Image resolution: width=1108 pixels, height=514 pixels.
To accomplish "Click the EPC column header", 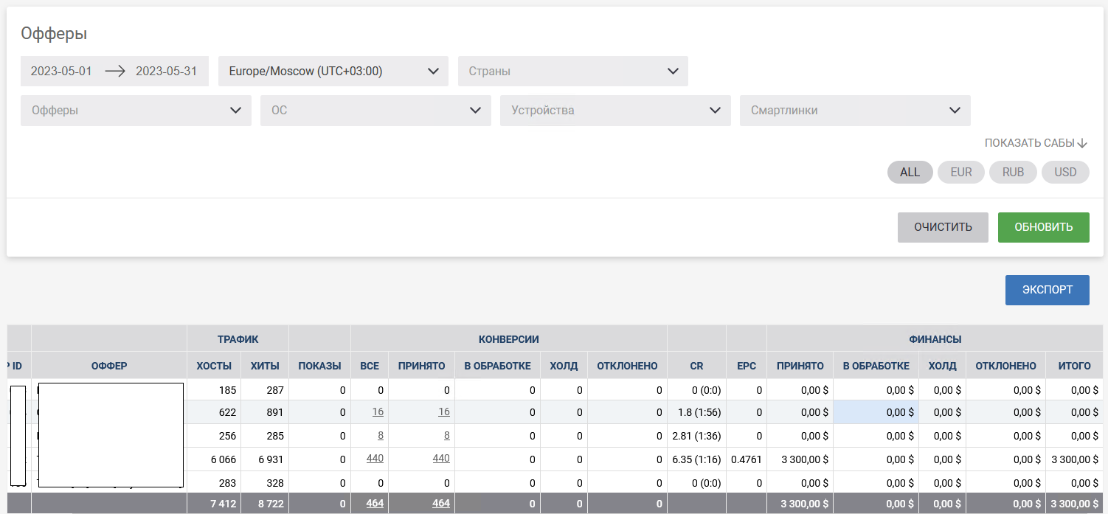I will [746, 366].
